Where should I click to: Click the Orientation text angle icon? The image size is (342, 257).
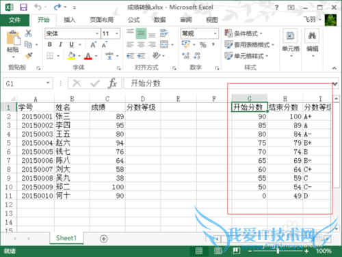pos(157,56)
